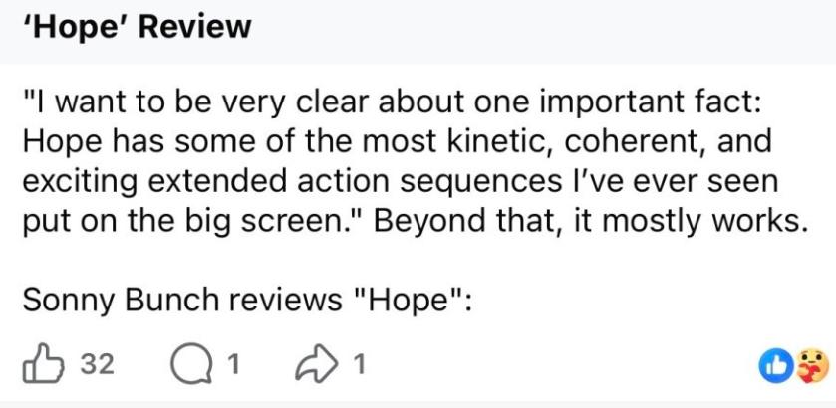
Task: Click the gray header bar behind title
Action: click(x=418, y=32)
